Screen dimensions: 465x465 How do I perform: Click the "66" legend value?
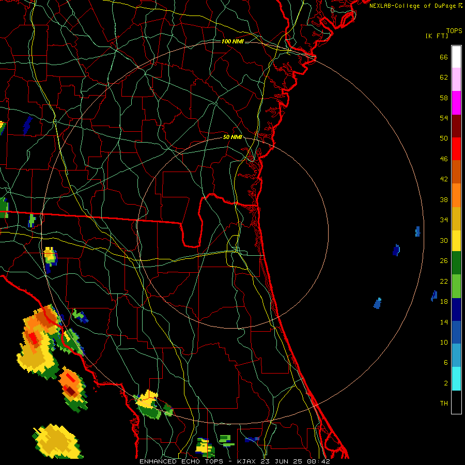[x=444, y=57]
